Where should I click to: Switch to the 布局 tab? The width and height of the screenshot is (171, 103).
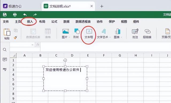42,22
